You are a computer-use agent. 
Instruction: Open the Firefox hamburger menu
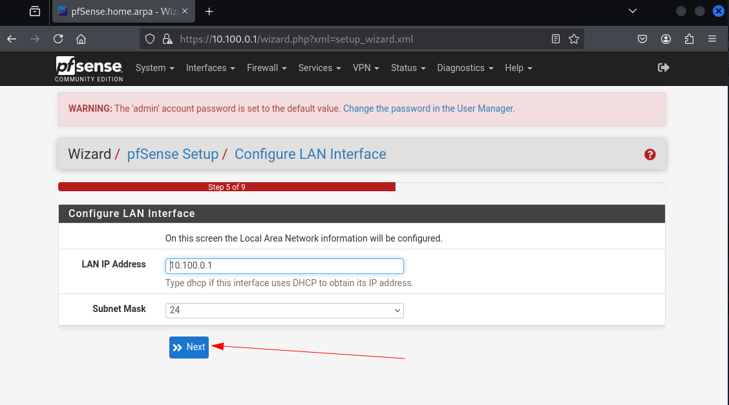[712, 39]
